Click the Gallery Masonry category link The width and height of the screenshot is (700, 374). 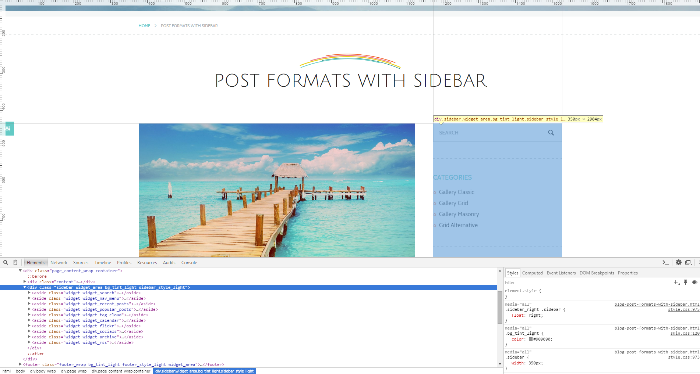[x=459, y=214]
